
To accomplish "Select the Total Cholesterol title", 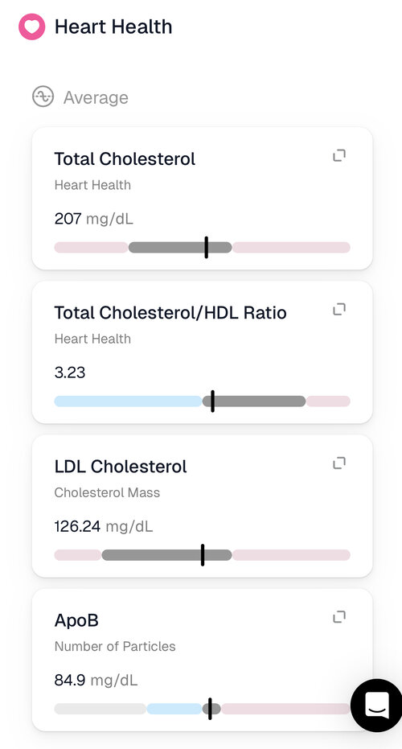I will [x=125, y=158].
